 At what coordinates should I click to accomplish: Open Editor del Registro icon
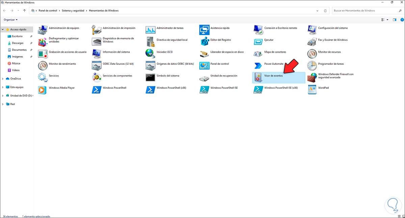pyautogui.click(x=205, y=42)
